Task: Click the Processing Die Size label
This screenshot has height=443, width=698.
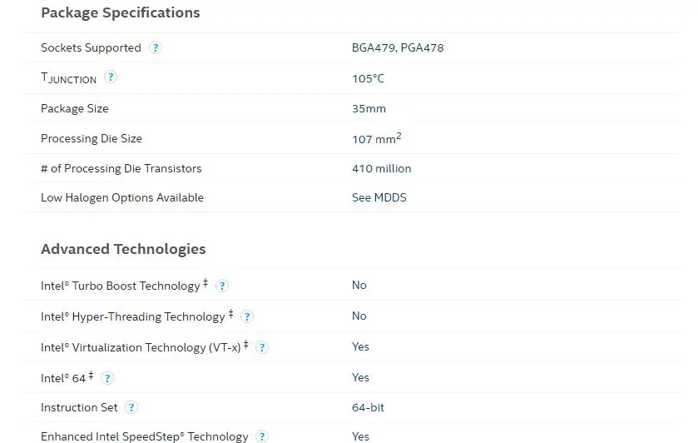Action: 91,139
